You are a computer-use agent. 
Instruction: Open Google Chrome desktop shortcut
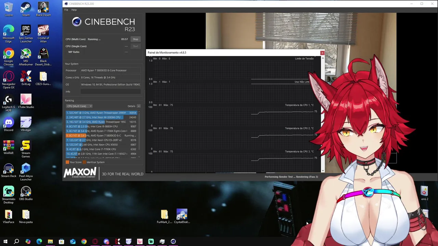click(9, 57)
